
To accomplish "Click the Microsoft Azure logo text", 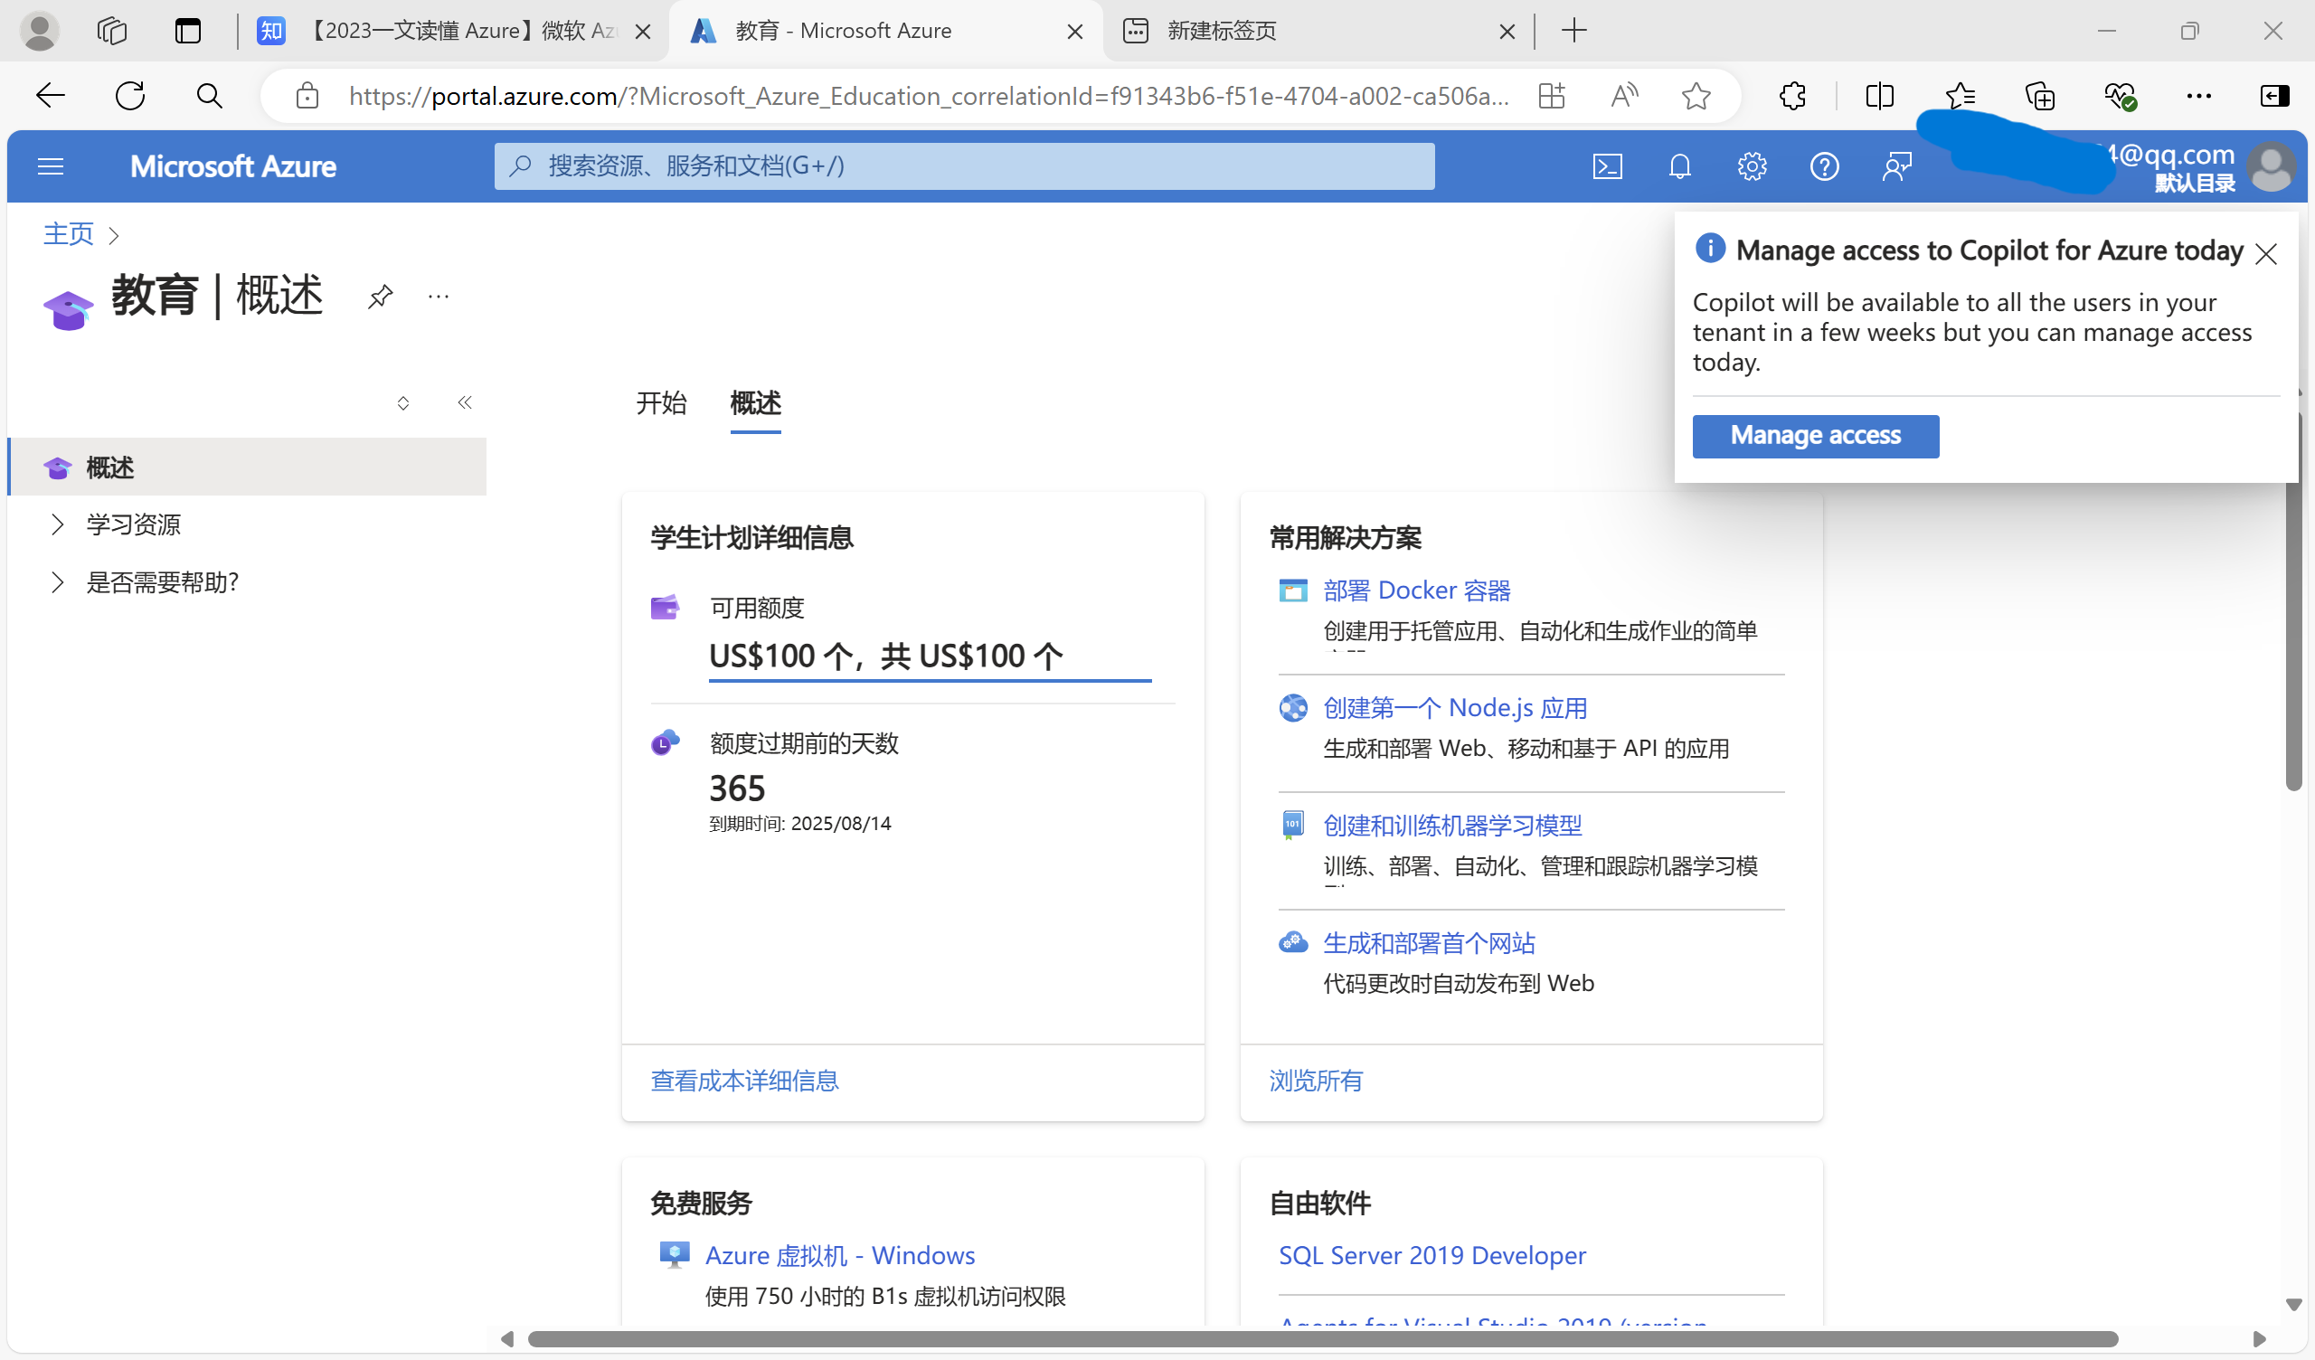I will 232,166.
